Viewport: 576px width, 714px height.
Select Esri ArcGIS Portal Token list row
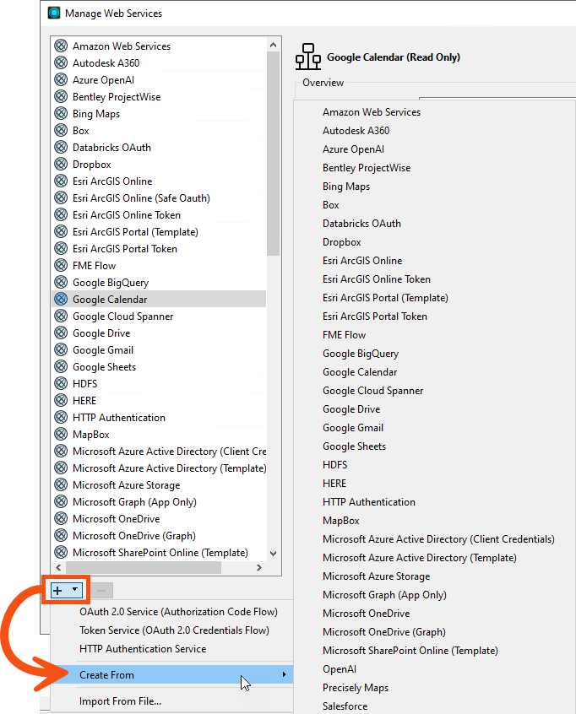pyautogui.click(x=159, y=248)
